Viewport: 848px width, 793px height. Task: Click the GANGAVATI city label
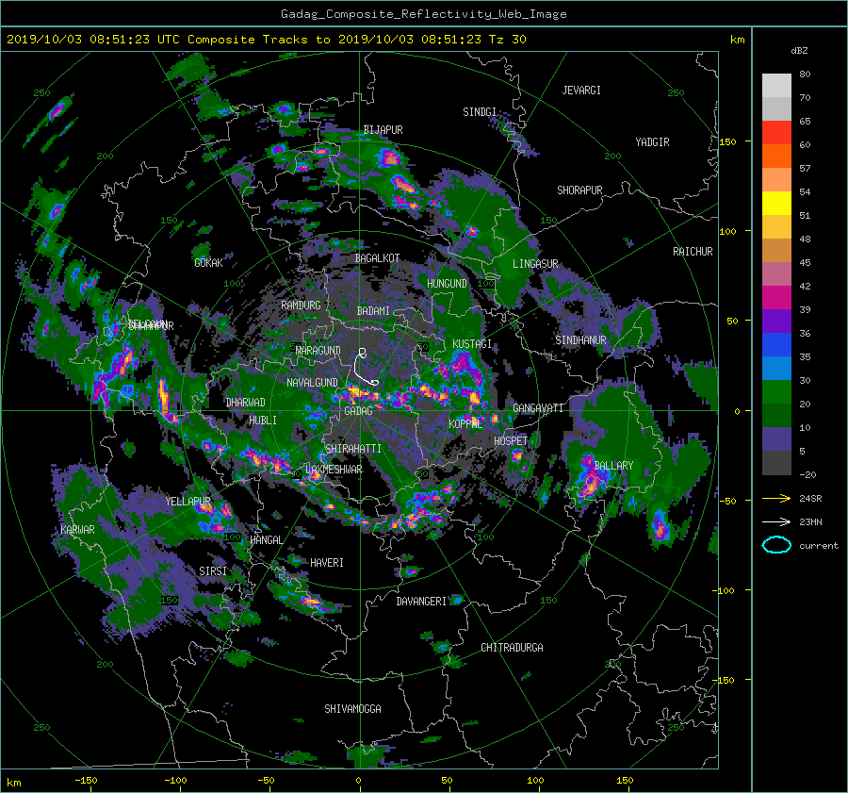[x=538, y=408]
